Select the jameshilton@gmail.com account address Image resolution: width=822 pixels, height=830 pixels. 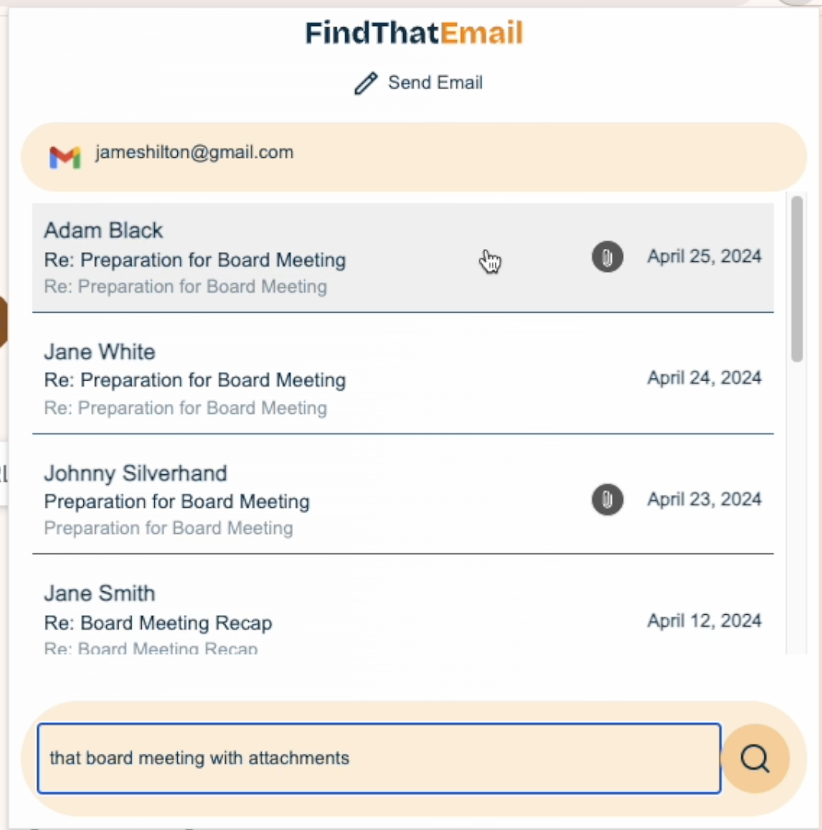194,153
